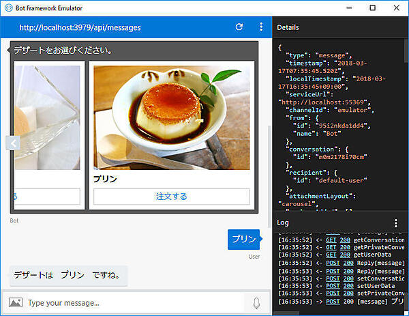Open the address bar settings menu

pyautogui.click(x=261, y=27)
